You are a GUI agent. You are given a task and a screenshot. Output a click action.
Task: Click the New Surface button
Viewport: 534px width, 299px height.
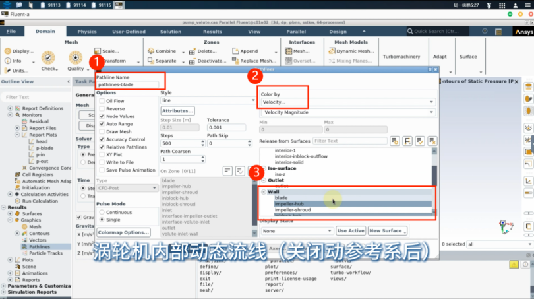pyautogui.click(x=387, y=231)
